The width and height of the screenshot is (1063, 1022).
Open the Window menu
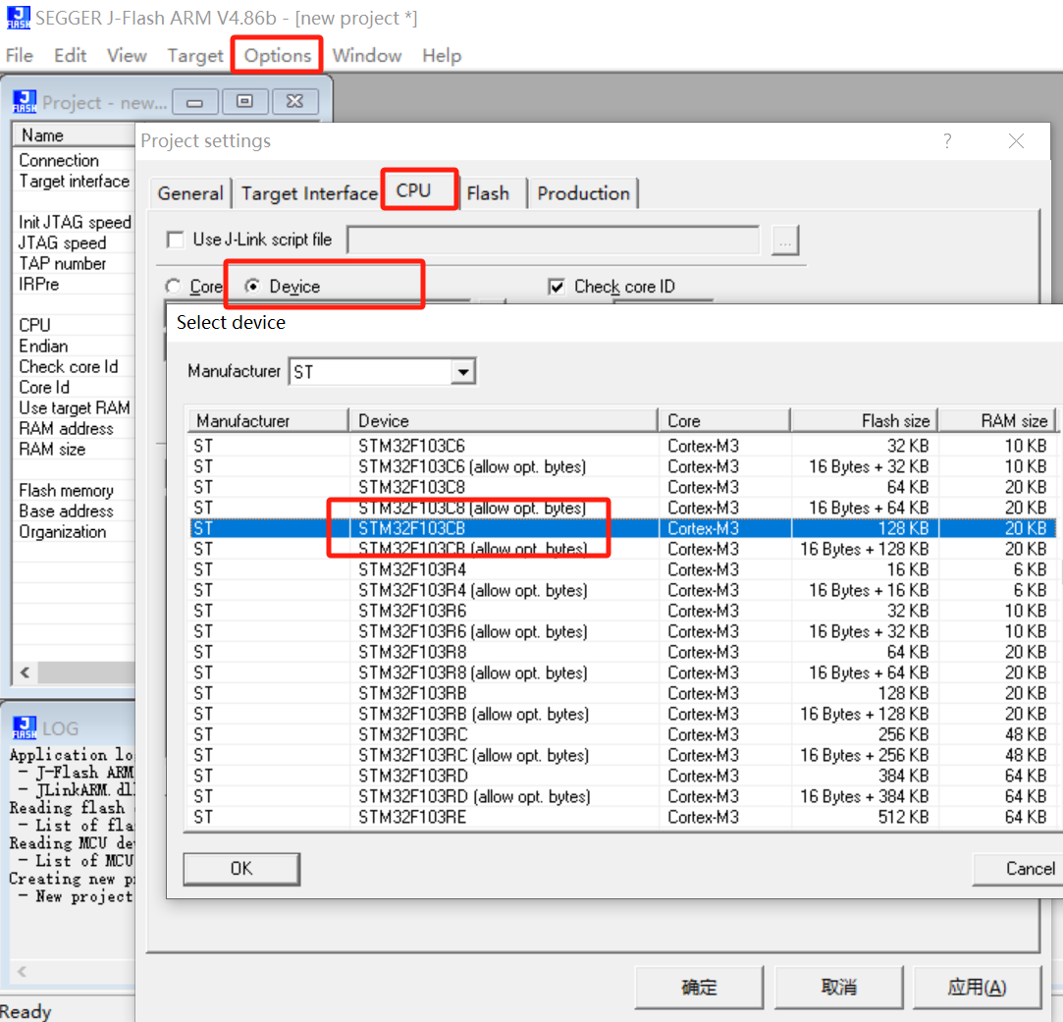pos(367,55)
